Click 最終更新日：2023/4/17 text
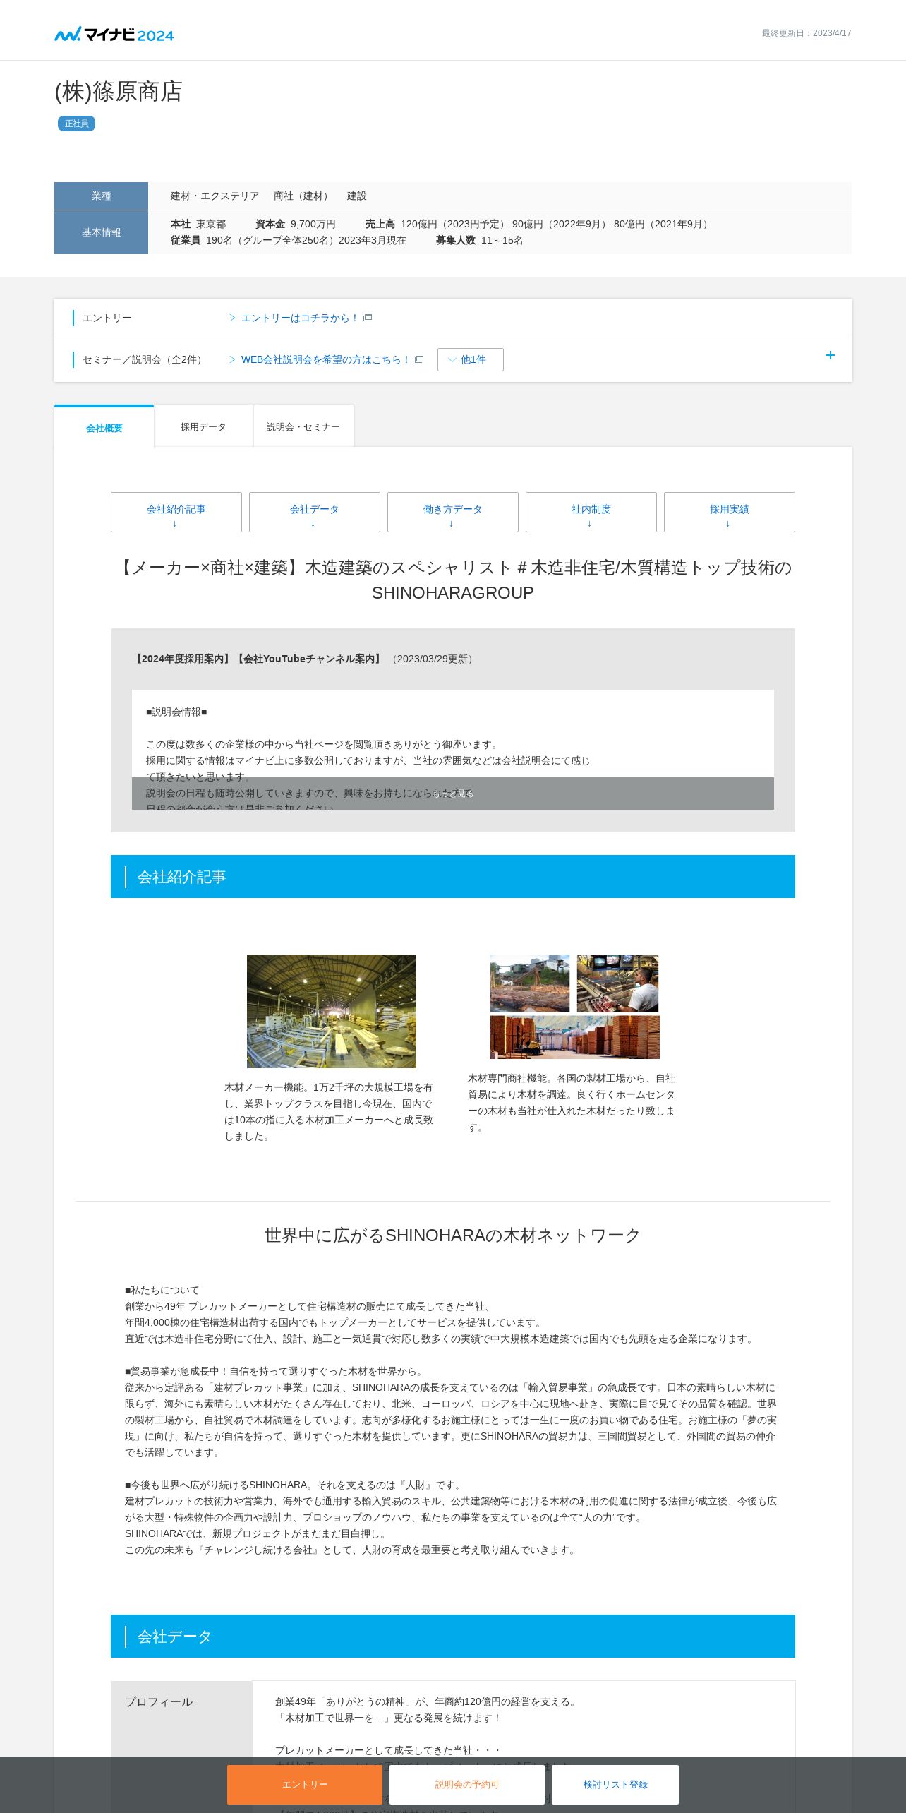 (x=807, y=33)
